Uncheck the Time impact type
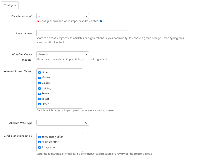Image resolution: width=203 pixels, height=159 pixels. (x=39, y=73)
